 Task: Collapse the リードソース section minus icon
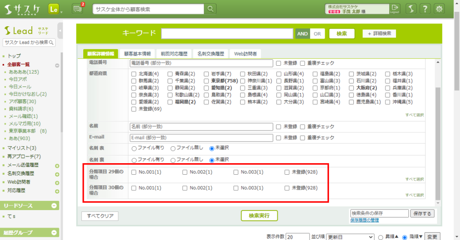(54, 206)
